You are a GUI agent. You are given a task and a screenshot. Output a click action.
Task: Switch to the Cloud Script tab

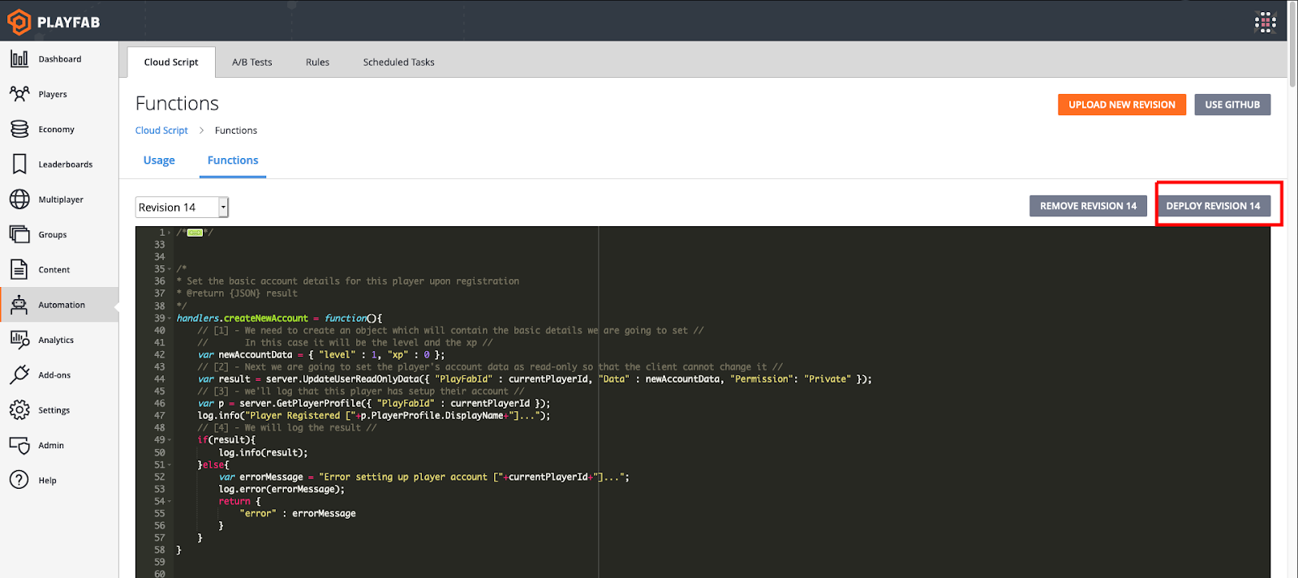coord(171,62)
